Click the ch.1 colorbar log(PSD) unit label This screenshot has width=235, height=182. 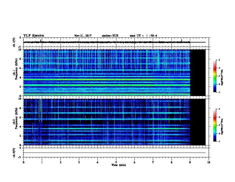pos(222,77)
